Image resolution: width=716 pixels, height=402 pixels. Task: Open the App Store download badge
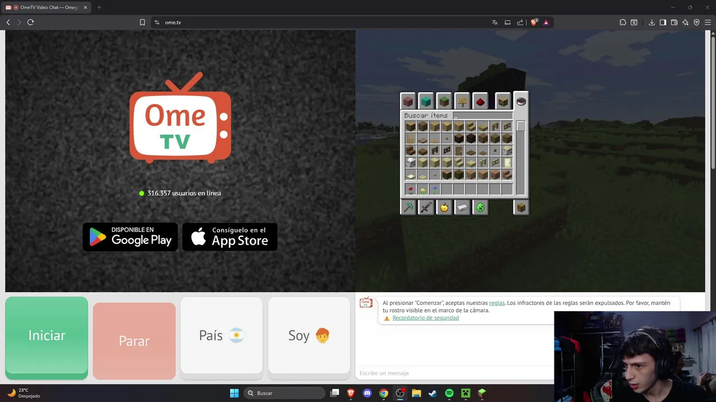tap(230, 237)
